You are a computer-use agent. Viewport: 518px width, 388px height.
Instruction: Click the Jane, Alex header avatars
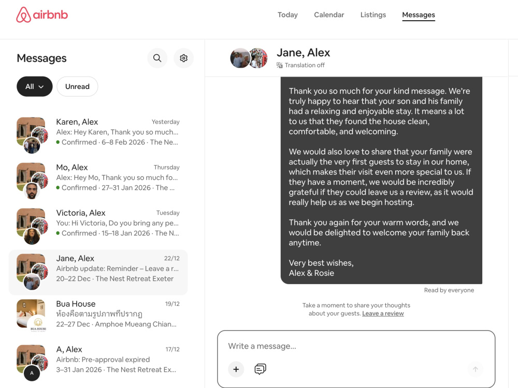click(x=249, y=58)
